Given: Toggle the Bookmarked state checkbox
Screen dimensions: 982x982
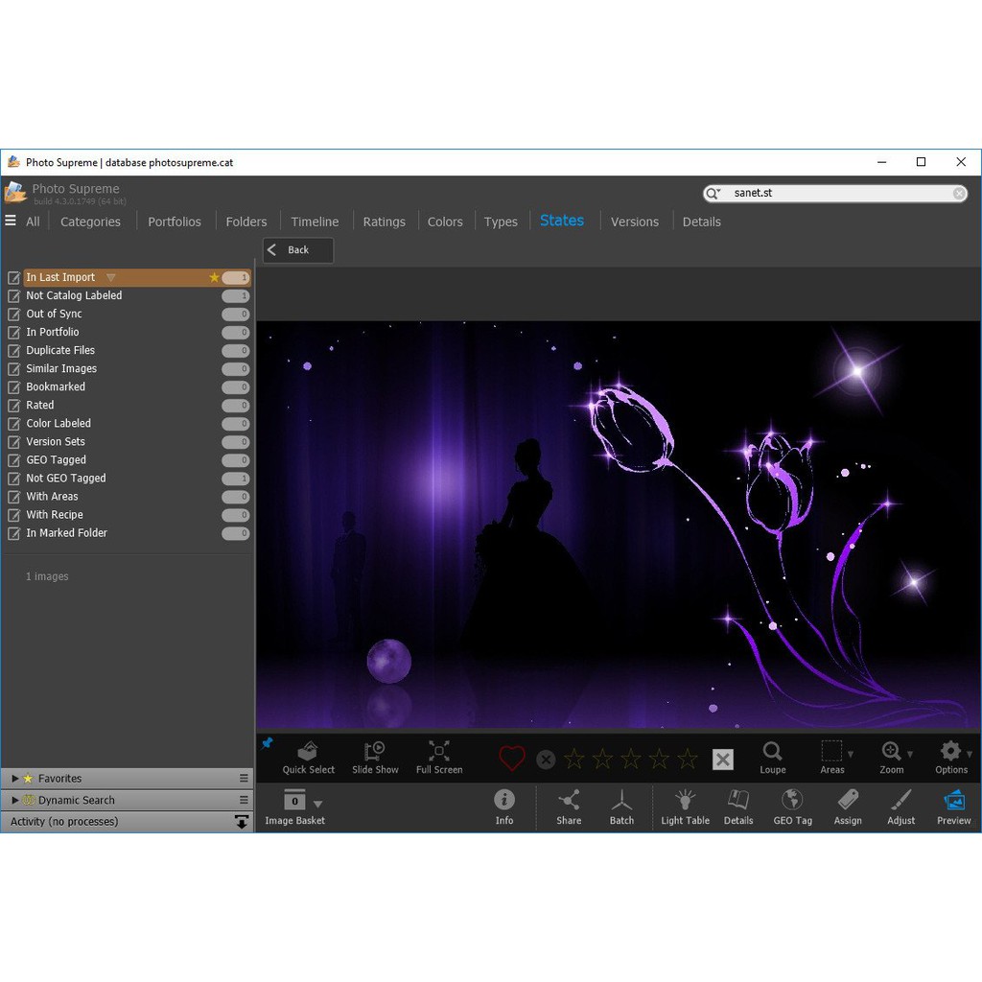Looking at the screenshot, I should pyautogui.click(x=13, y=387).
